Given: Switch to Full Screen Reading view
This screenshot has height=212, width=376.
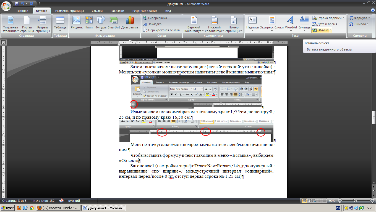Looking at the screenshot, I should coord(310,201).
